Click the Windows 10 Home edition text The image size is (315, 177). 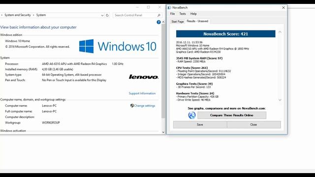pos(18,41)
